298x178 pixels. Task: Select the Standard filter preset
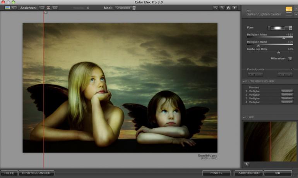(254, 87)
